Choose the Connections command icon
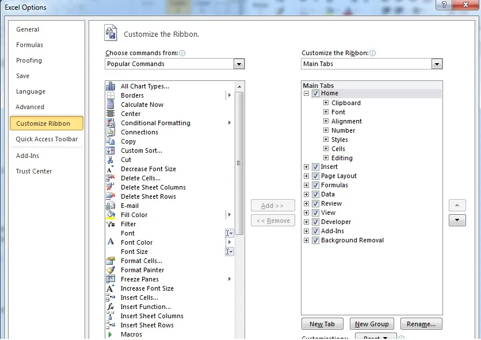The image size is (481, 340). click(110, 132)
